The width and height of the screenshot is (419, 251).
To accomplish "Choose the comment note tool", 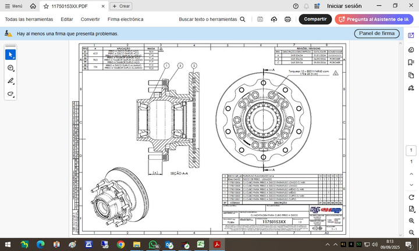I will 10,68.
